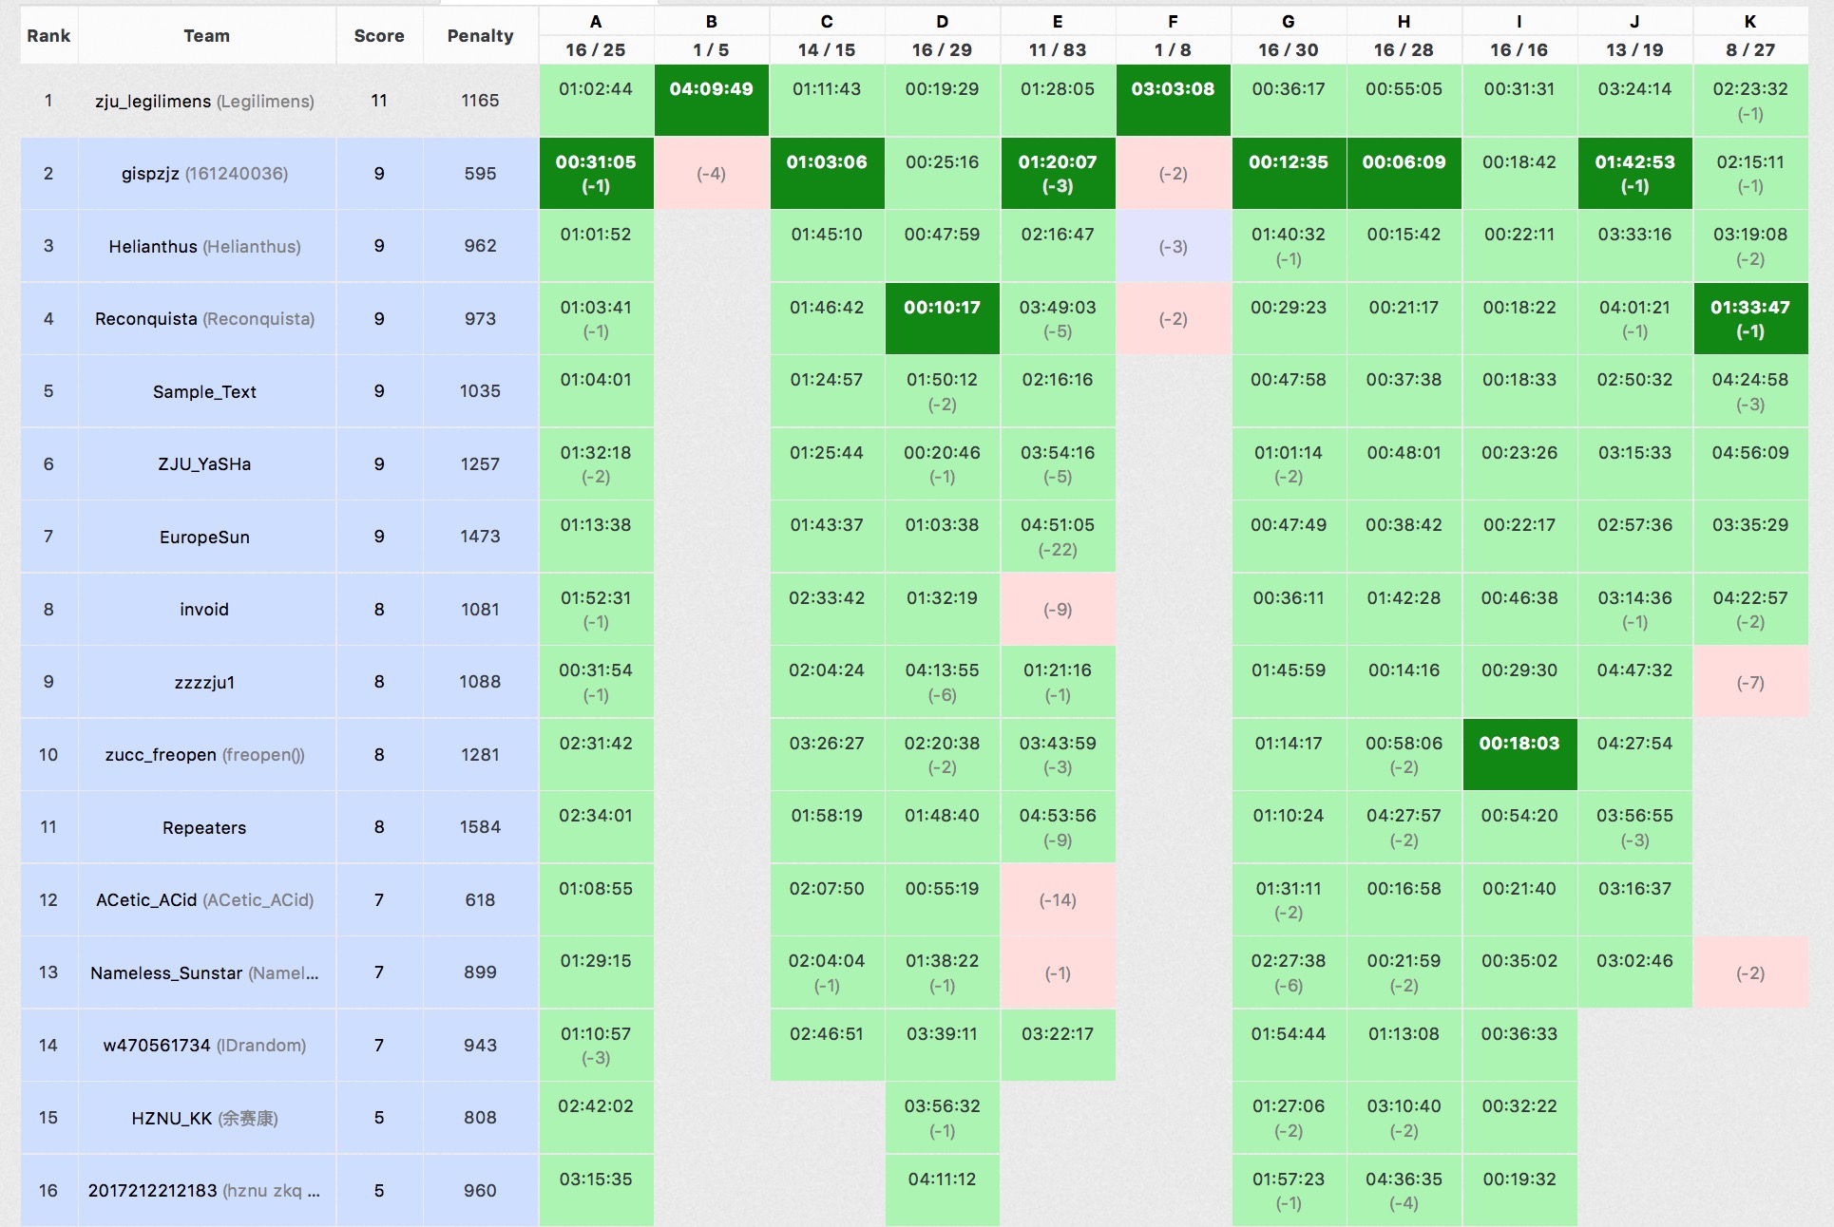1834x1227 pixels.
Task: Click the Team column header
Action: click(206, 36)
